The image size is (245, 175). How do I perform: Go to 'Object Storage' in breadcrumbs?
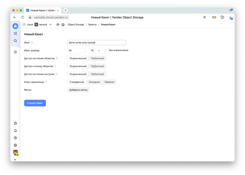[x=75, y=25]
